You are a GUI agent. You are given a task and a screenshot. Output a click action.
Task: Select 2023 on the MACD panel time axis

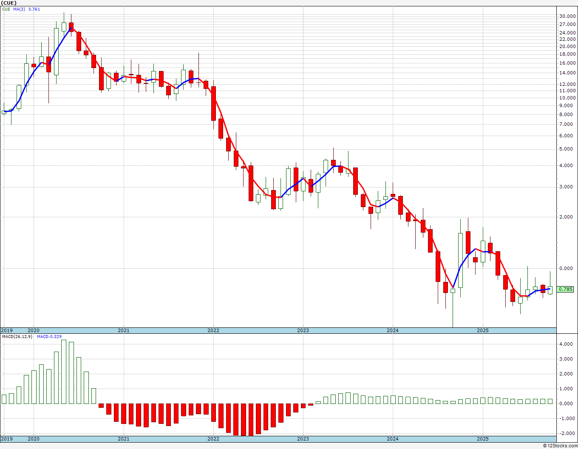click(x=303, y=439)
